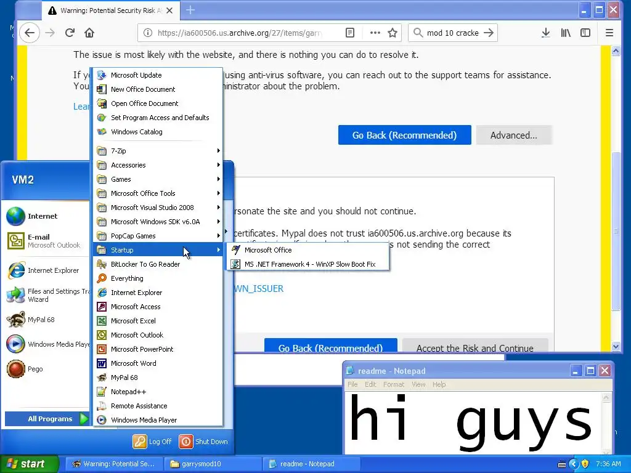This screenshot has width=631, height=473.
Task: Open the browser hamburger menu
Action: pyautogui.click(x=609, y=33)
